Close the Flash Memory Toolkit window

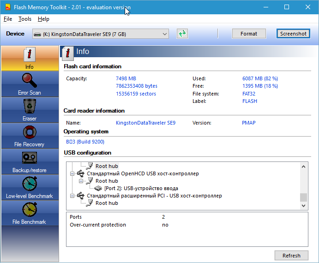tap(308, 7)
